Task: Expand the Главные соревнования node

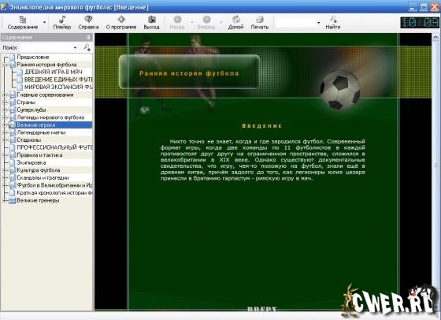Action: (5, 95)
